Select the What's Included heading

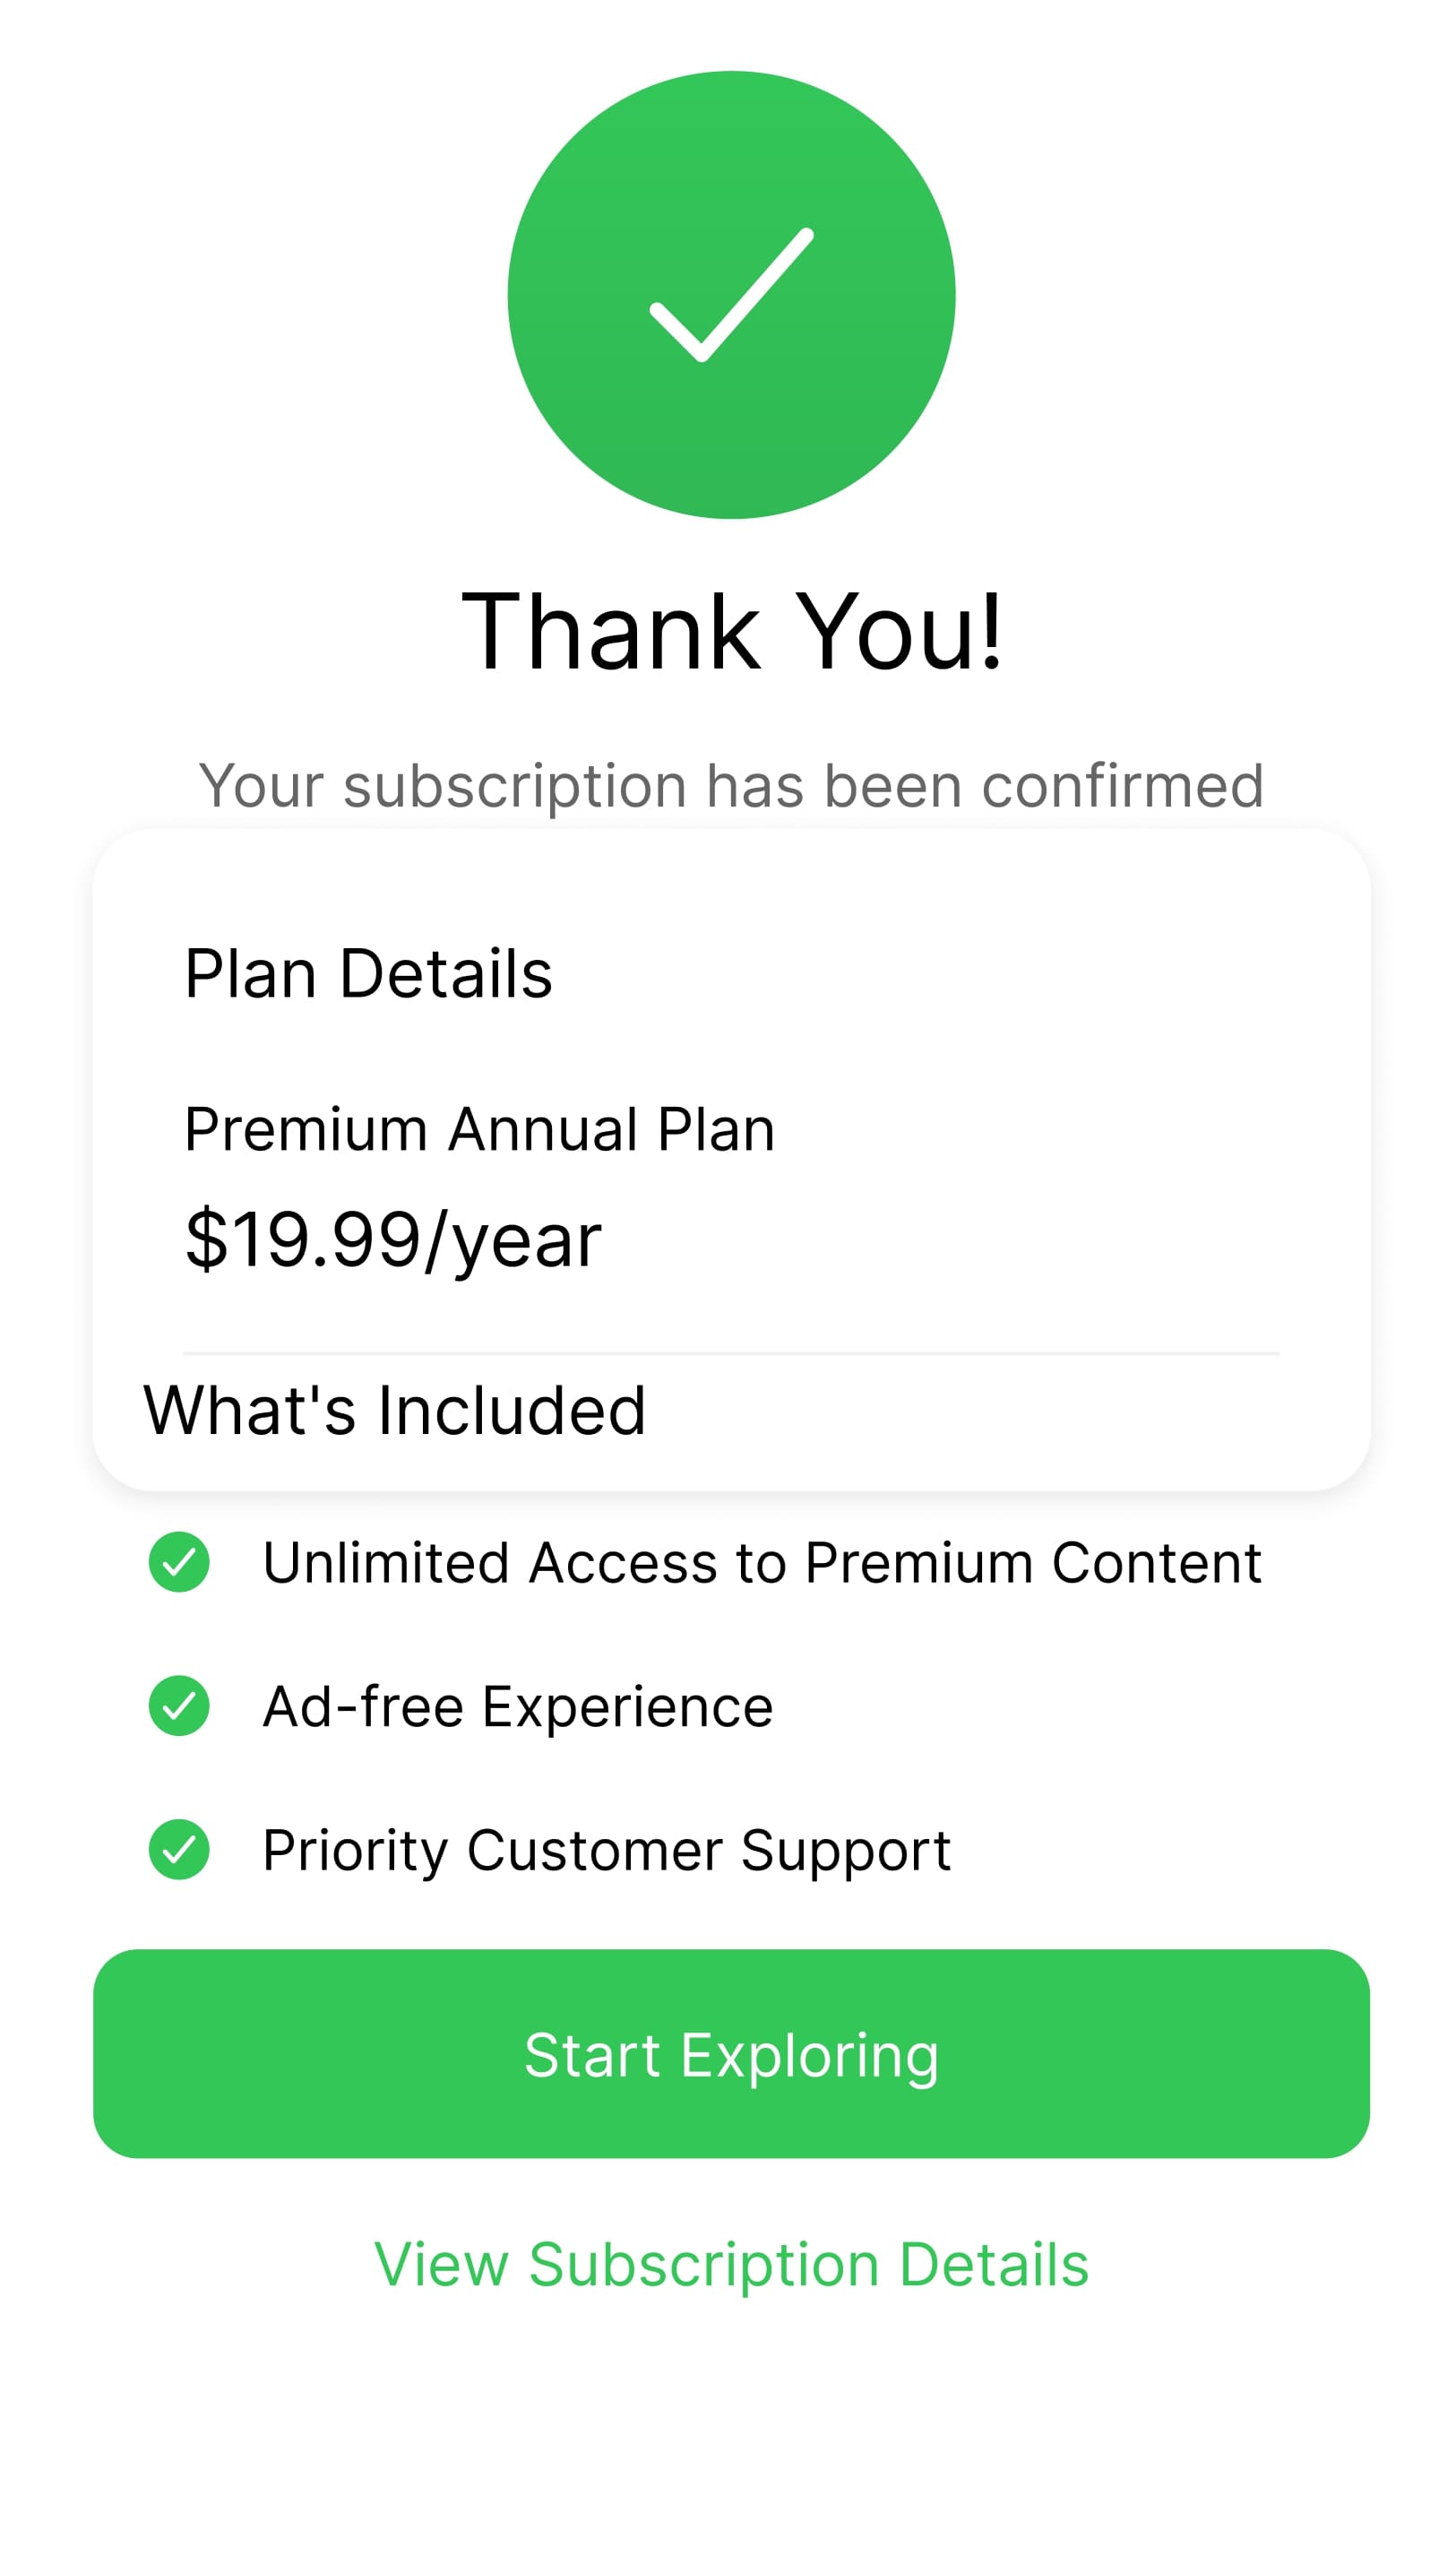[x=394, y=1411]
